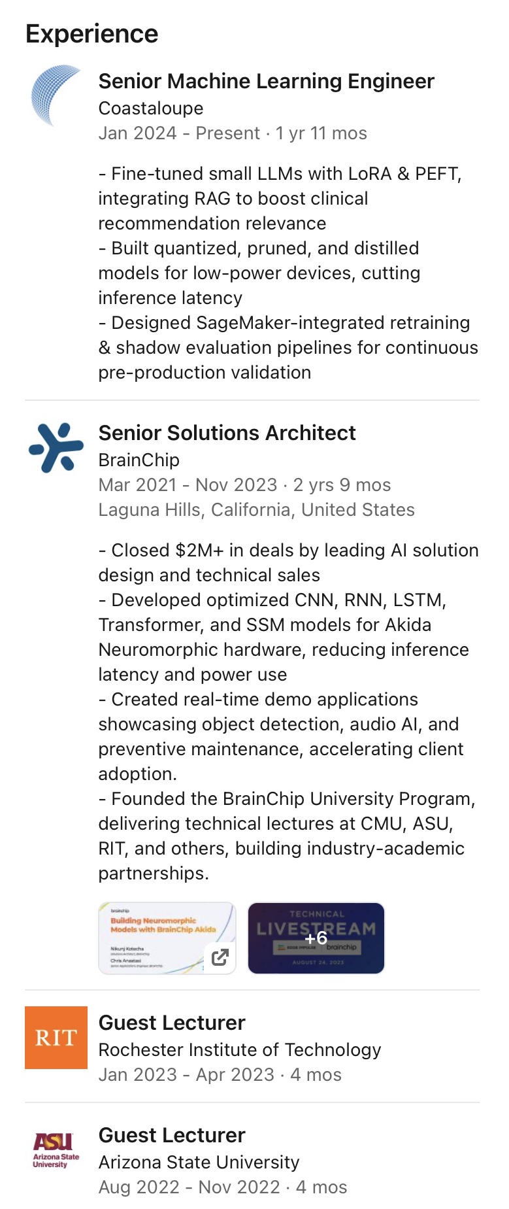
Task: Click the Coastaloupe company logo
Action: click(x=56, y=95)
